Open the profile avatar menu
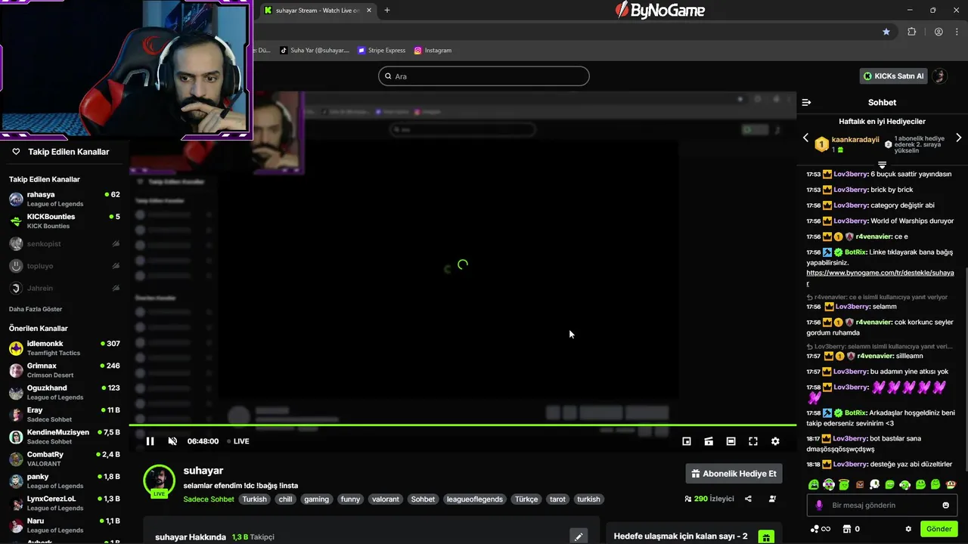The image size is (968, 544). click(x=940, y=76)
